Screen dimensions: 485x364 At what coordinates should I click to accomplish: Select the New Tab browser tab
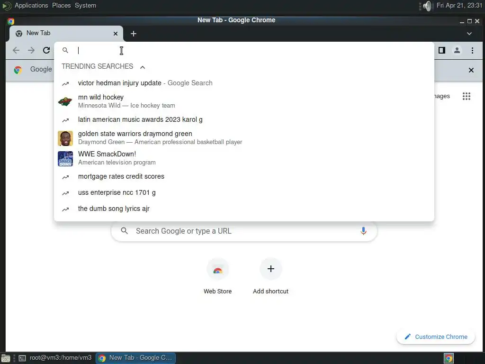pyautogui.click(x=66, y=34)
